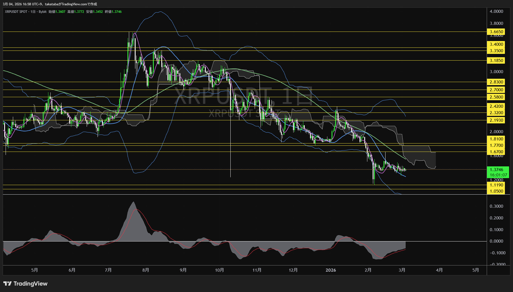Click the XRPUSDT SPOT symbol title
513x292 pixels.
(x=16, y=12)
